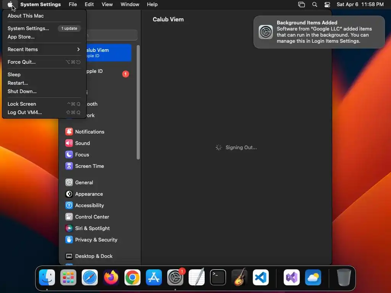Click the Control Center sidebar icon
This screenshot has height=293, width=391.
click(69, 217)
